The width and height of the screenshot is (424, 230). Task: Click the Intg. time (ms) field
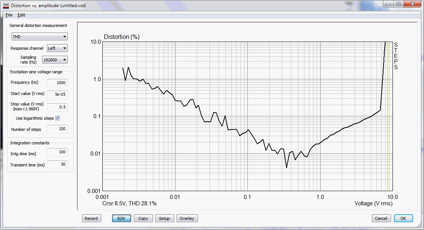click(57, 152)
